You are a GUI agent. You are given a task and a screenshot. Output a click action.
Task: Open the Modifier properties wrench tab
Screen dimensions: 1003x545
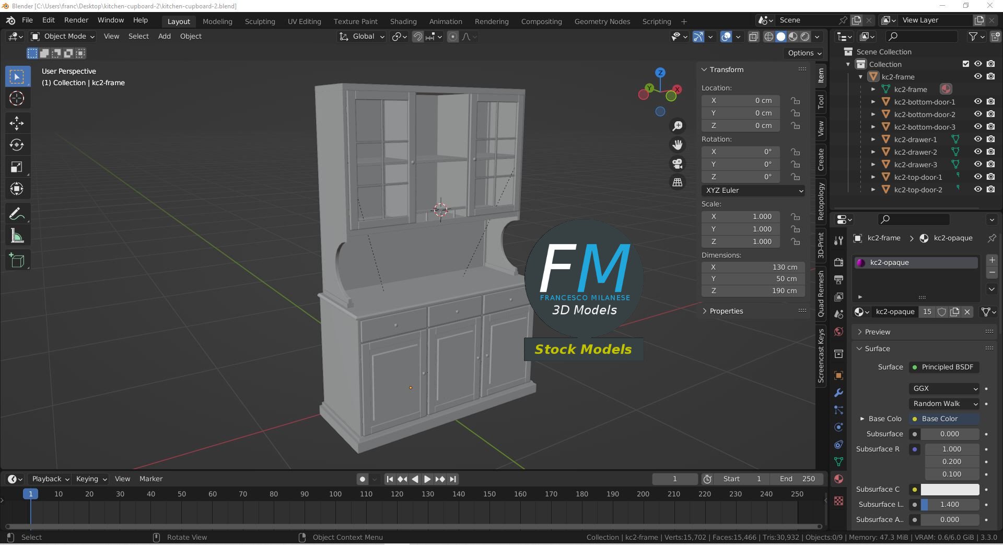click(x=838, y=392)
